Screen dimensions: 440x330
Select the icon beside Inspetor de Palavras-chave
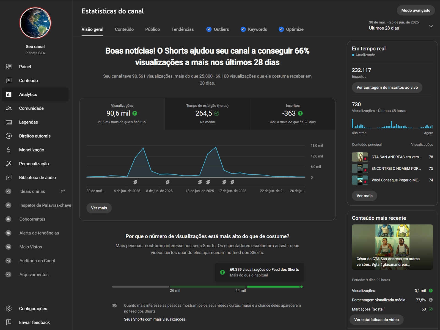pyautogui.click(x=9, y=205)
